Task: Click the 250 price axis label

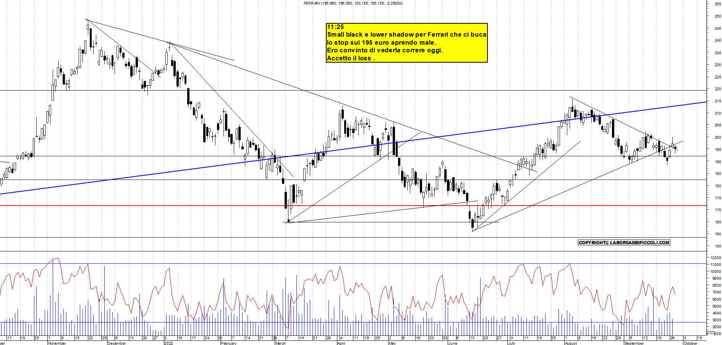Action: coord(718,16)
